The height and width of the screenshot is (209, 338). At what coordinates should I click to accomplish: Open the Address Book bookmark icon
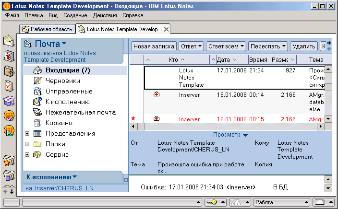[9, 71]
